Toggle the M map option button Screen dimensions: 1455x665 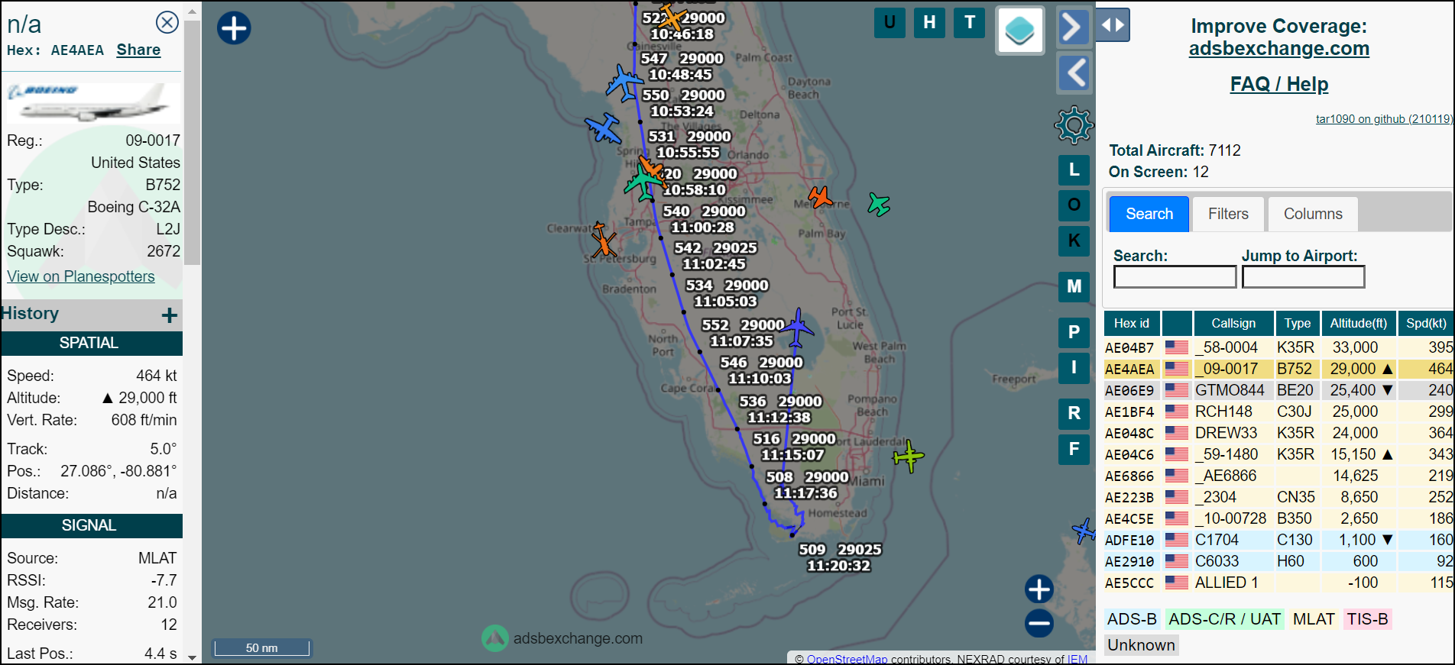pyautogui.click(x=1074, y=286)
